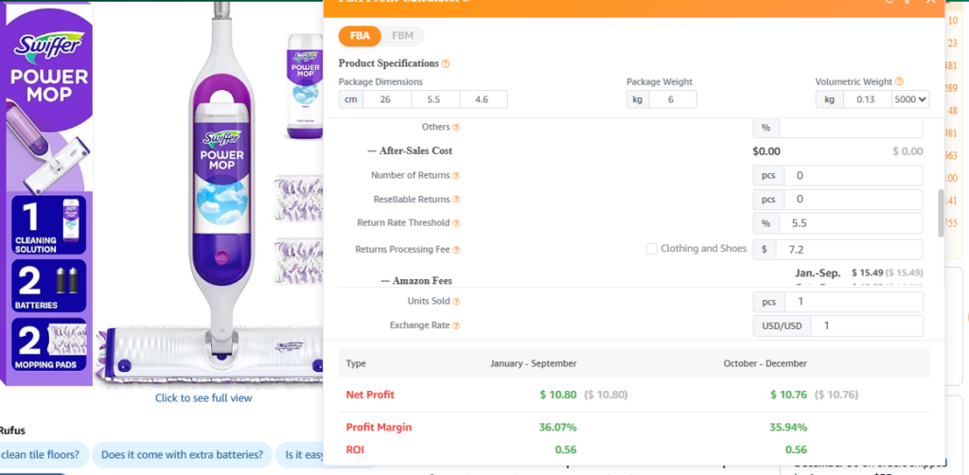Screen dimensions: 969x475
Task: Click Returns Processing Fee field showing 7.2
Action: click(849, 250)
